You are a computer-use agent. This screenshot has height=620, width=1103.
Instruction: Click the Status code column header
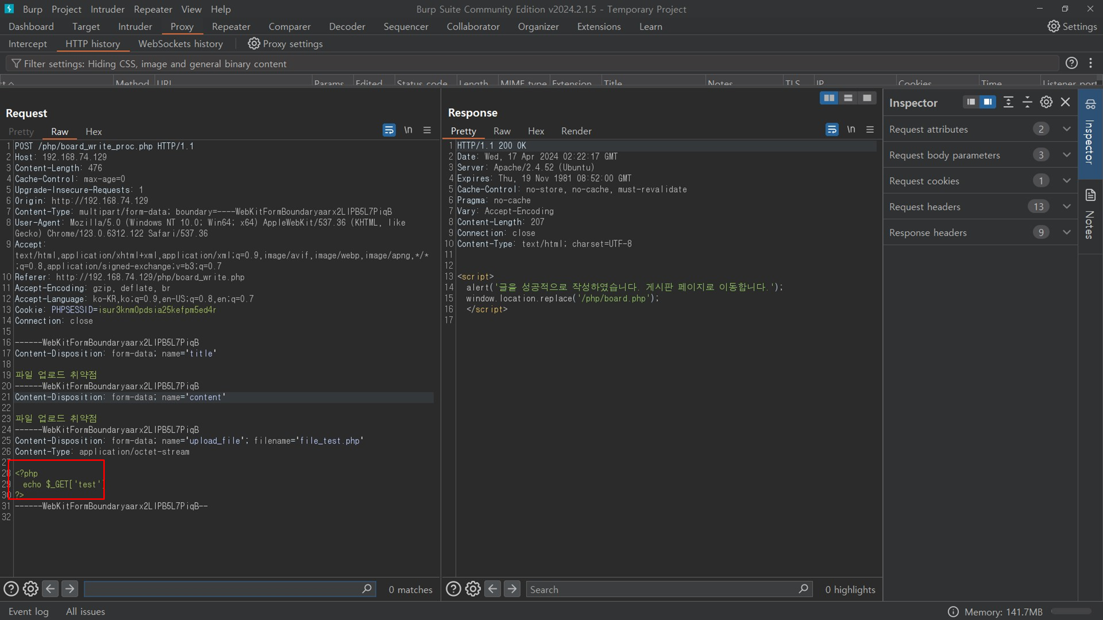[422, 83]
